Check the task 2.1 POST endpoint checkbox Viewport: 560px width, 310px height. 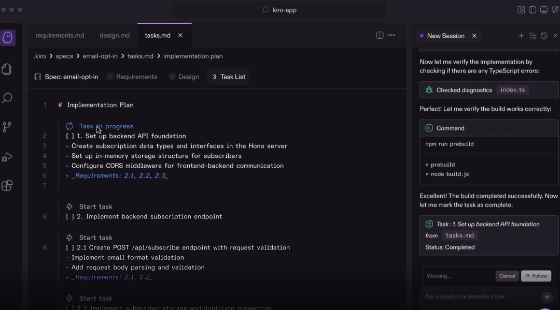pos(70,247)
